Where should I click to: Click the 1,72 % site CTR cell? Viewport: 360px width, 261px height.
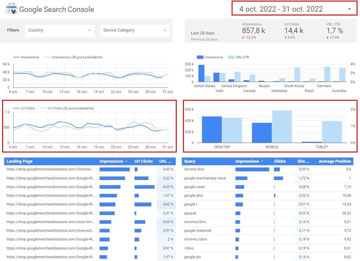click(x=304, y=178)
